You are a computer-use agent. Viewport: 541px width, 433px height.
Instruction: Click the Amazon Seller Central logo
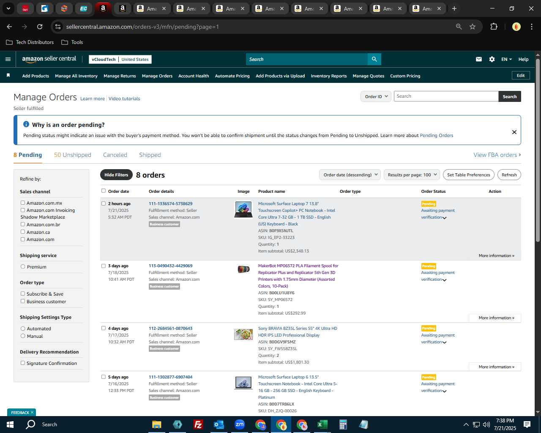[x=49, y=59]
